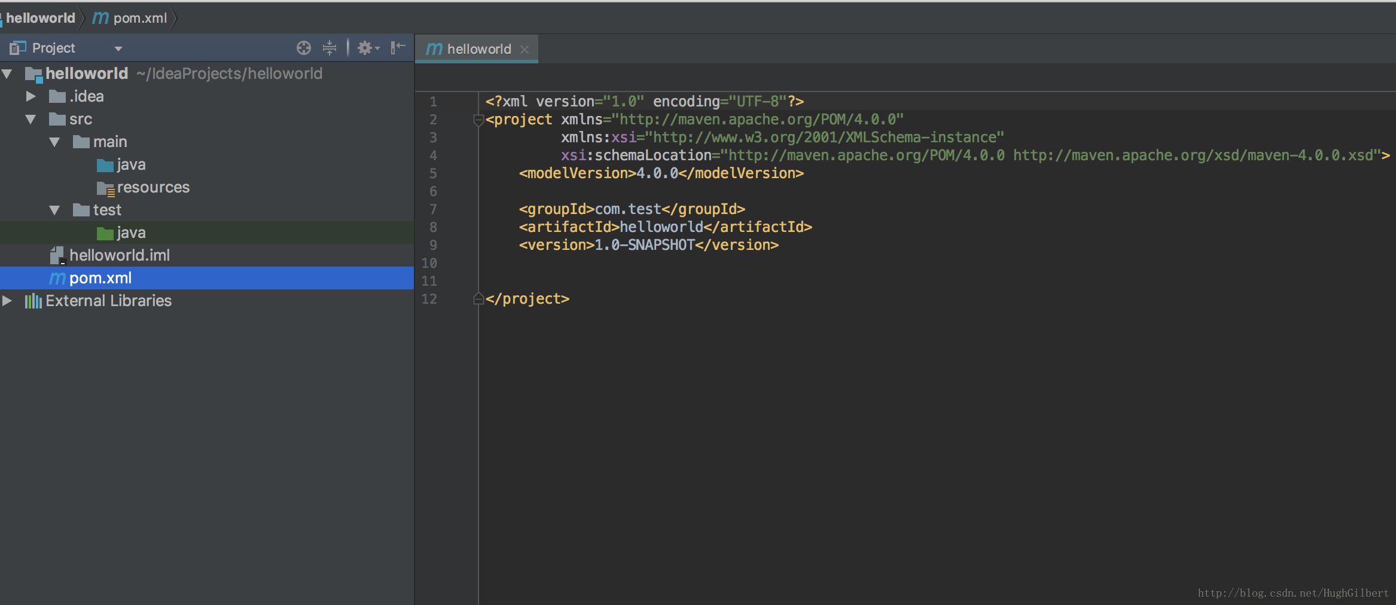Select the resources folder

pos(207,187)
